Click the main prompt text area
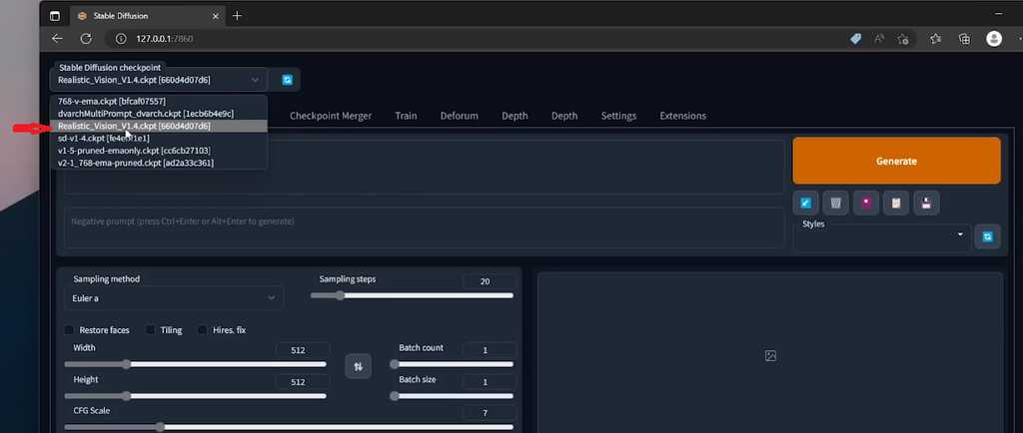The image size is (1023, 433). tap(424, 167)
